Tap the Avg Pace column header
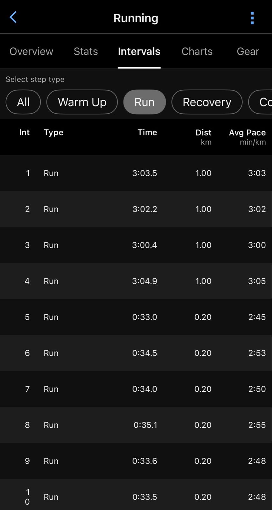272x510 pixels. 247,133
